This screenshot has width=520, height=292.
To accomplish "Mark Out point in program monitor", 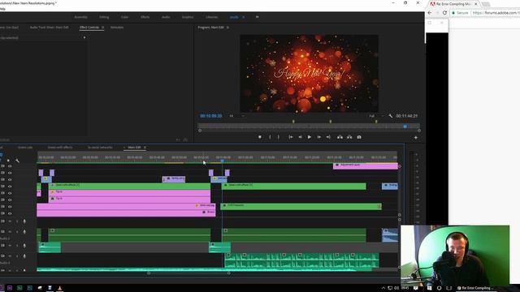I will pos(278,137).
